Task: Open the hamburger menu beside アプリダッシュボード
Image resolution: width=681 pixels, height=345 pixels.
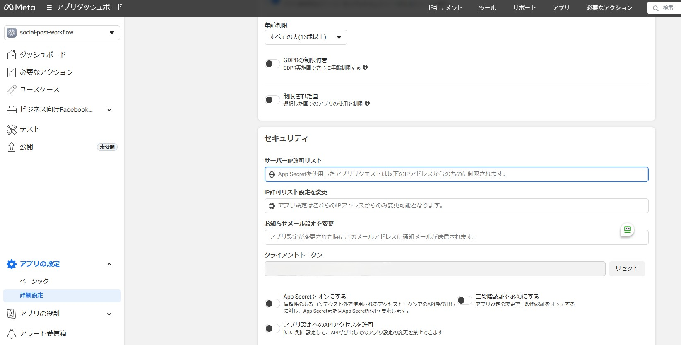Action: [49, 7]
